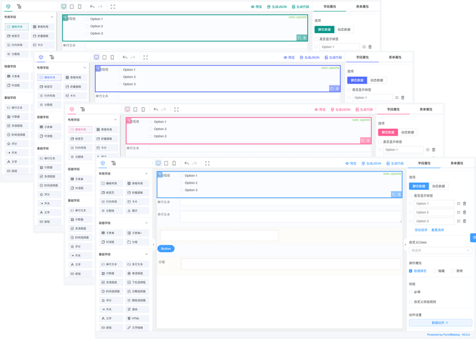This screenshot has width=476, height=339.
Task: Enable the 必填 required checkbox
Action: pyautogui.click(x=412, y=292)
